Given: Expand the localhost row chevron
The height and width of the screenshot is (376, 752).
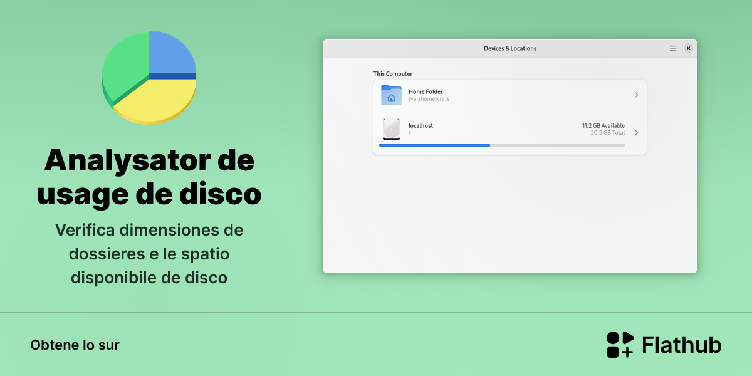Looking at the screenshot, I should (x=636, y=133).
